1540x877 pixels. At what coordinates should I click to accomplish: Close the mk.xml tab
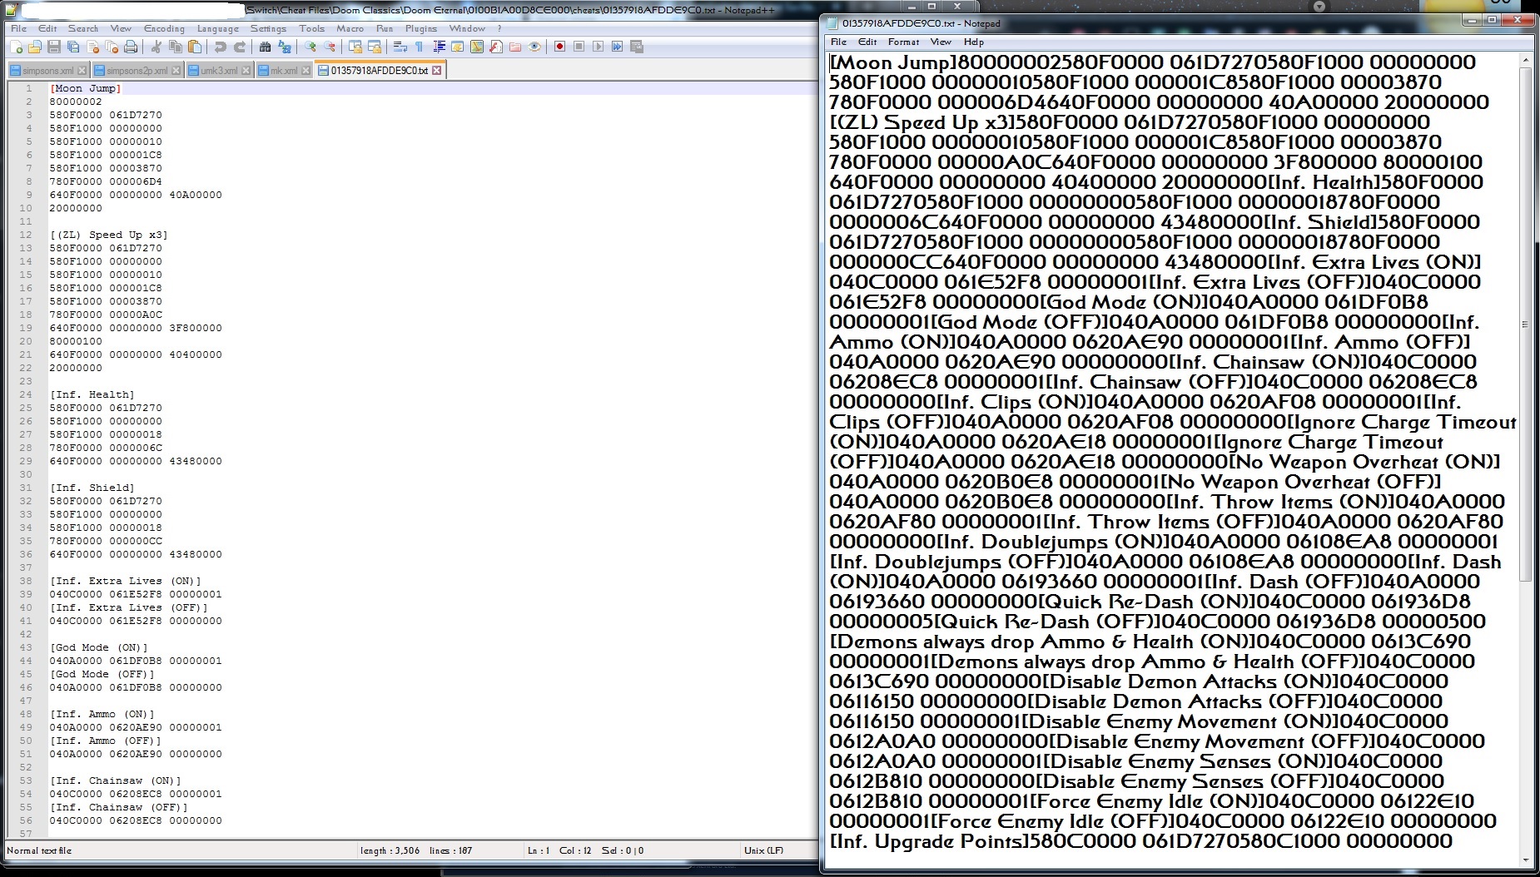(306, 71)
